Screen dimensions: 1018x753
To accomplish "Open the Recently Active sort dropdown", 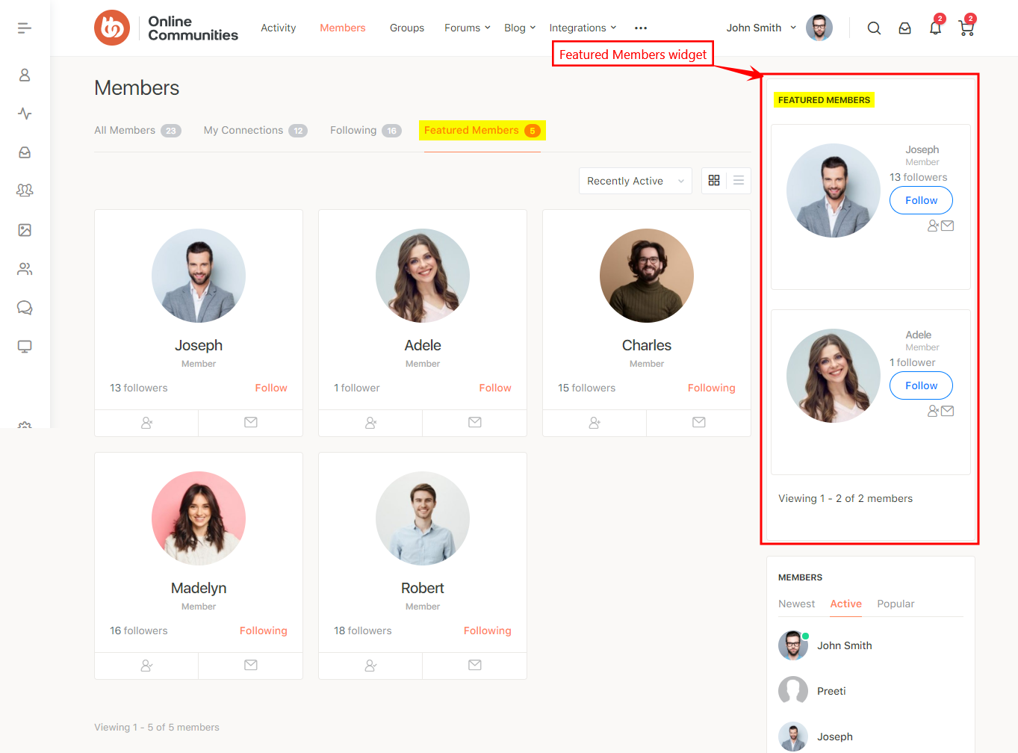I will pos(635,181).
